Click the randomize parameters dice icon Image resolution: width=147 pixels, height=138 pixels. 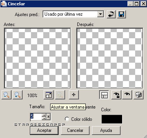click(x=139, y=95)
